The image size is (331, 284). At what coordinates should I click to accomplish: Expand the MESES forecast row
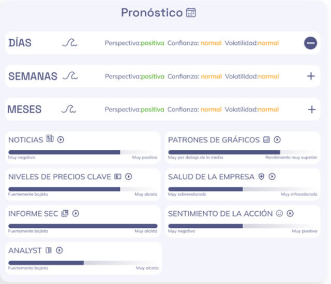click(311, 109)
